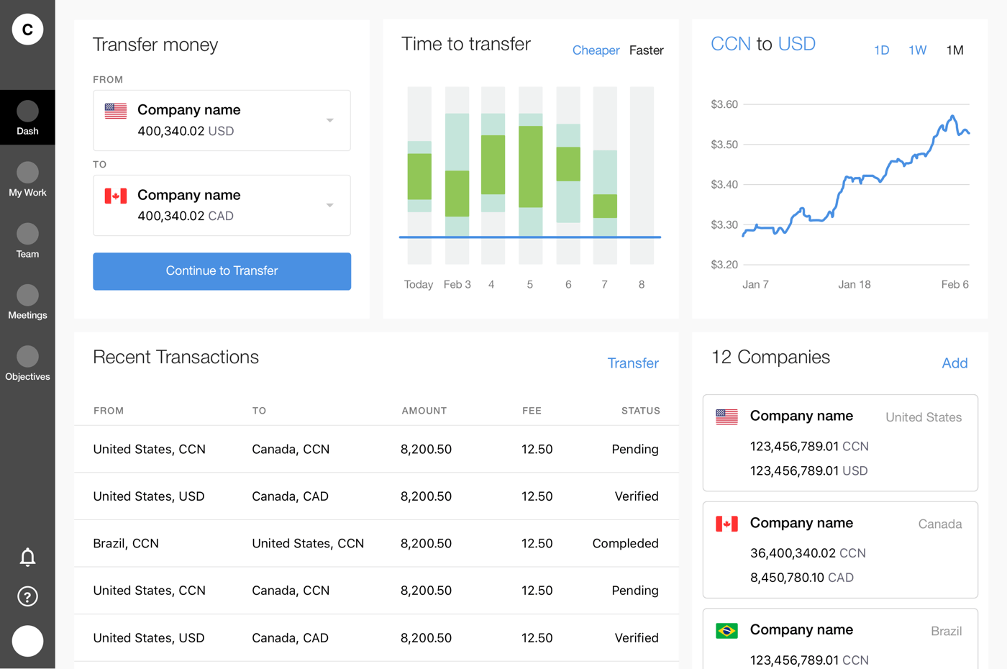
Task: Click the FEE column header
Action: point(532,411)
